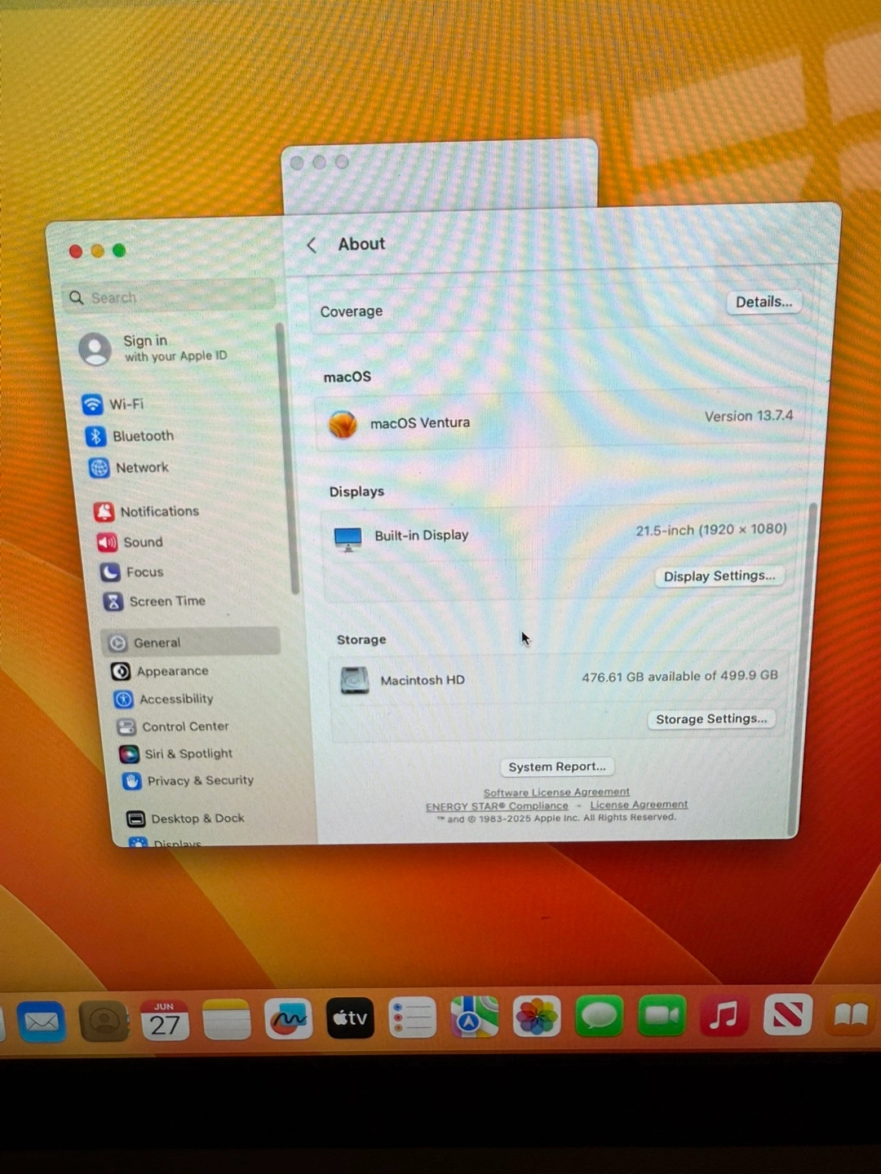Image resolution: width=881 pixels, height=1174 pixels.
Task: Open Books from the Dock
Action: pos(851,1014)
